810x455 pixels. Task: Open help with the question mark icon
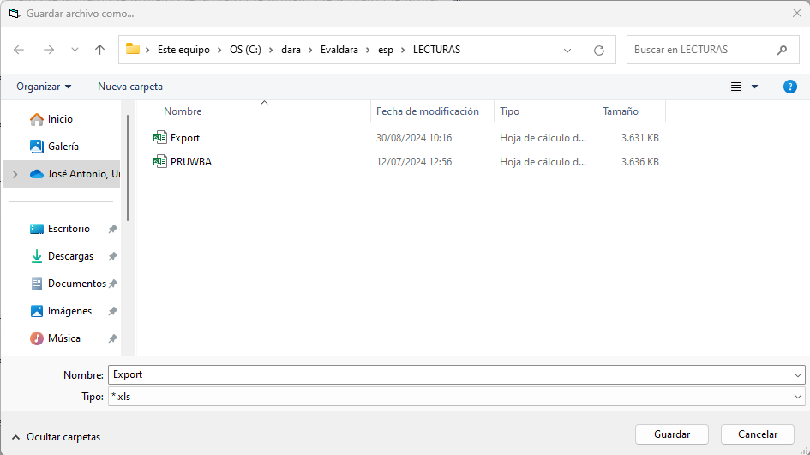(789, 87)
